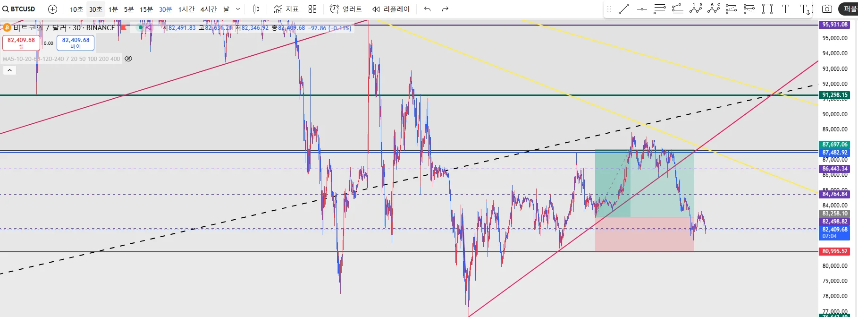Viewport: 858px width, 317px height.
Task: Select the text tool
Action: (785, 9)
